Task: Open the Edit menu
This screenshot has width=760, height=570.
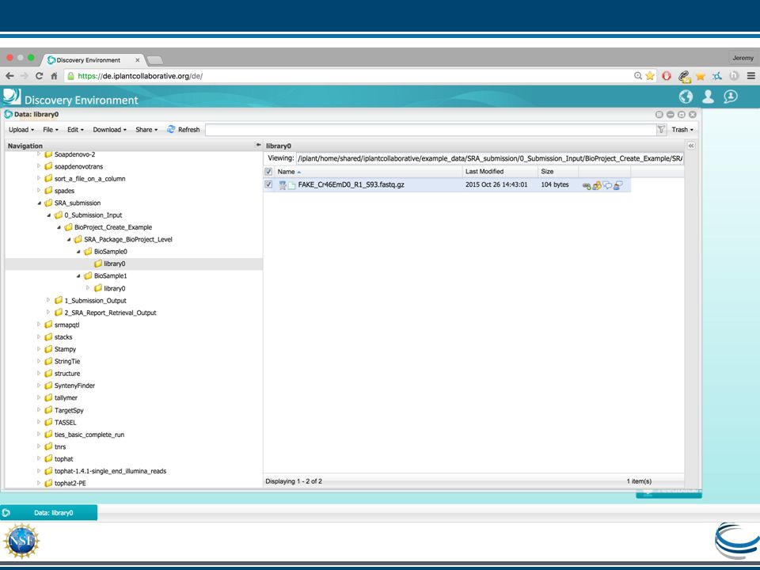Action: click(75, 129)
